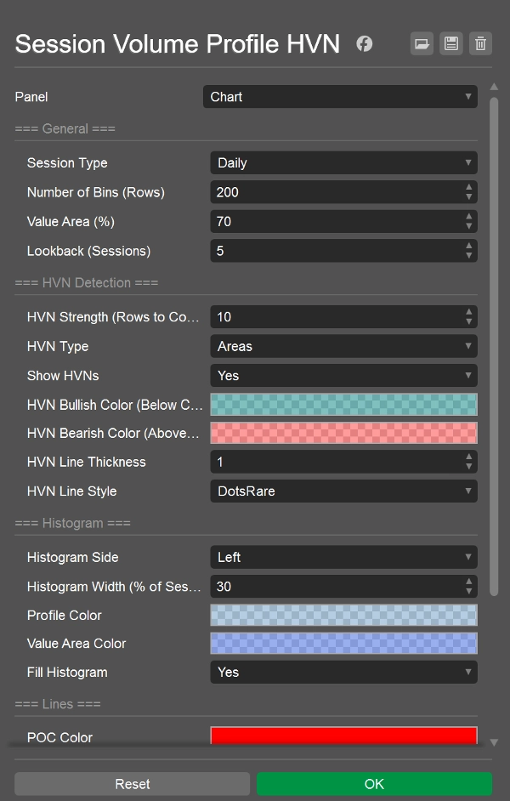This screenshot has height=801, width=510.
Task: Click the Show HVNs label
Action: point(63,376)
